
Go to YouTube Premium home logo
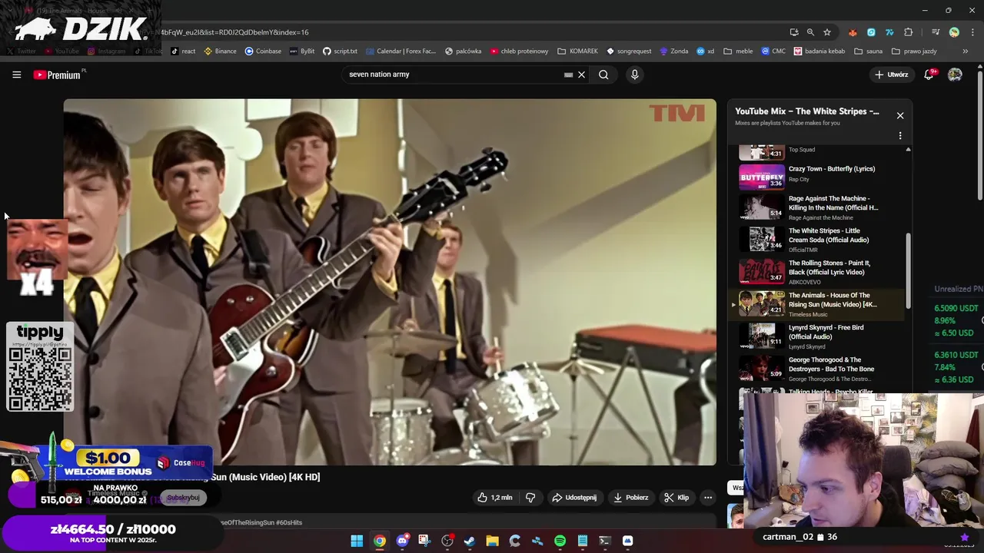pyautogui.click(x=57, y=75)
